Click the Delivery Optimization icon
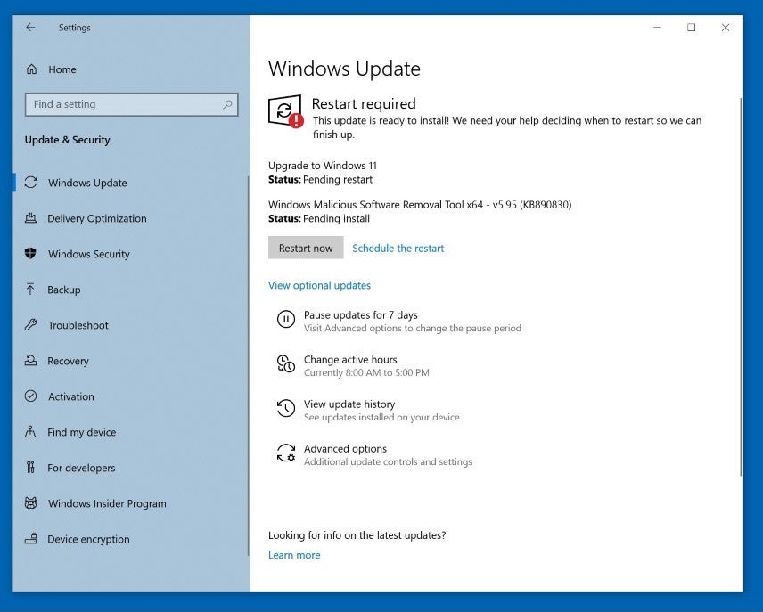The image size is (763, 612). coord(30,218)
